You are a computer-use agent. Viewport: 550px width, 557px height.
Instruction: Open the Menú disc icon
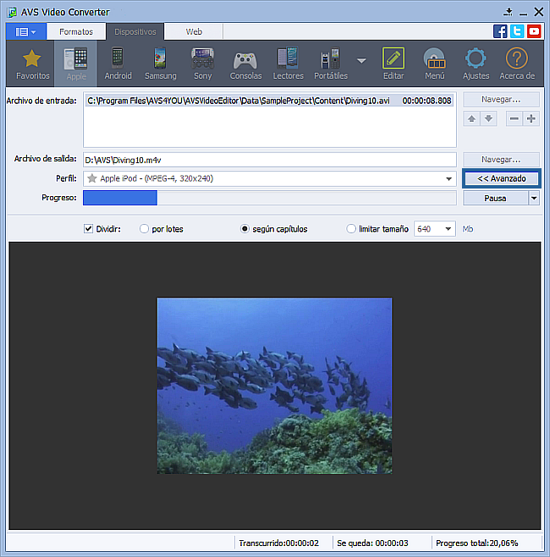[x=434, y=63]
